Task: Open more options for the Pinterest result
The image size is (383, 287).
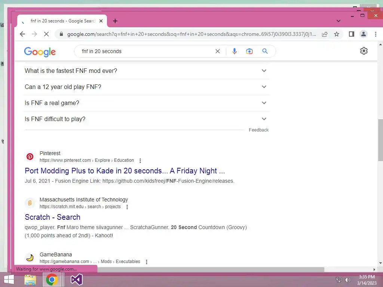Action: 140,161
